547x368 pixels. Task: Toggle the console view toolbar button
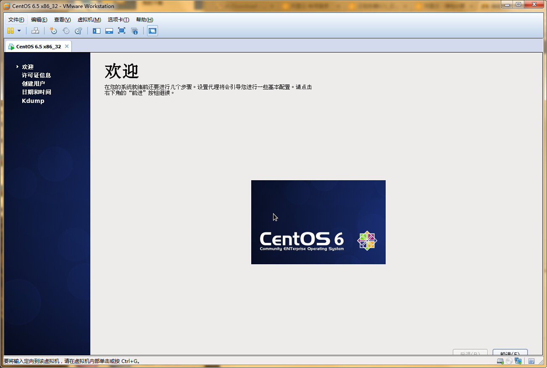153,31
